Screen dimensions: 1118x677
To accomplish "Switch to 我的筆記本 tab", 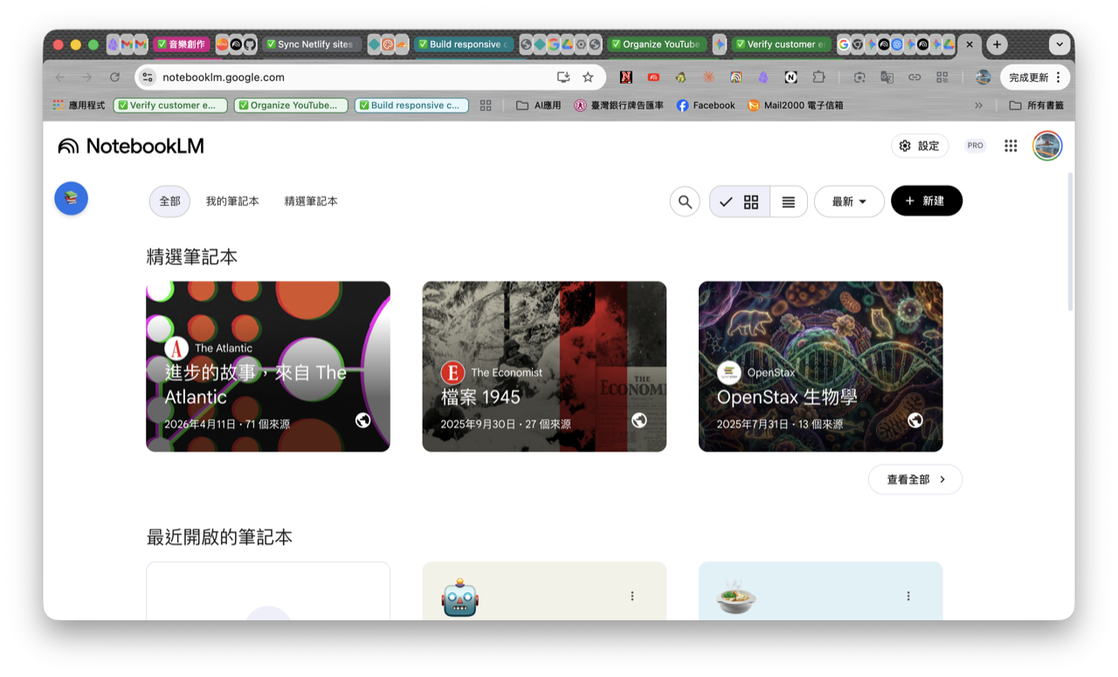I will click(232, 202).
